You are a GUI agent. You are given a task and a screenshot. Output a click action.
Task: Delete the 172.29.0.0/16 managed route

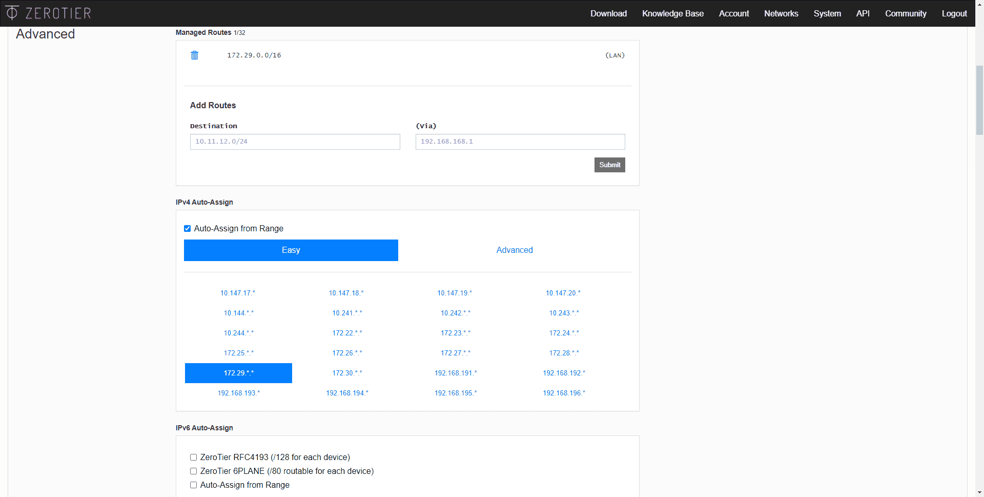(195, 55)
